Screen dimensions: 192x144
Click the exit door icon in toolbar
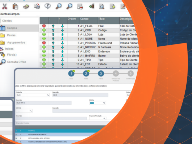(92, 6)
